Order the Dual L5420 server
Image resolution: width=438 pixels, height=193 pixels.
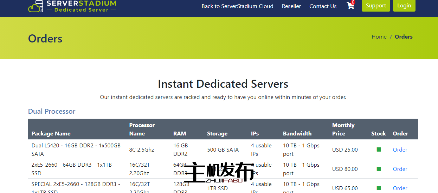click(x=400, y=149)
